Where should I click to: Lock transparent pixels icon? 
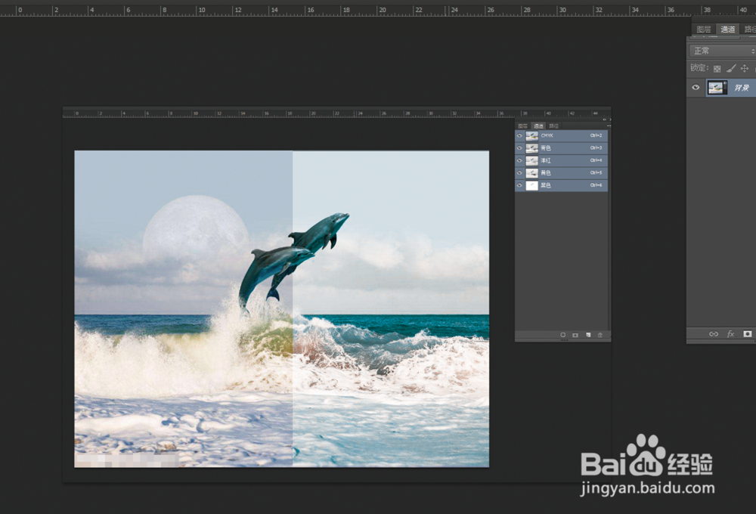coord(717,69)
